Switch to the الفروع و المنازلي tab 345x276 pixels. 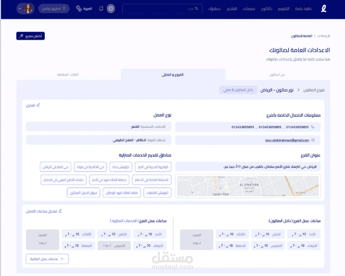click(x=173, y=74)
